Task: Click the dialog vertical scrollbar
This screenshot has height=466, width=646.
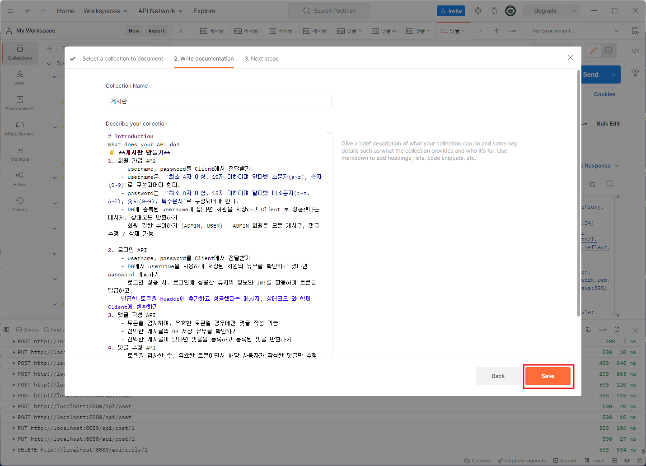Action: pyautogui.click(x=579, y=194)
